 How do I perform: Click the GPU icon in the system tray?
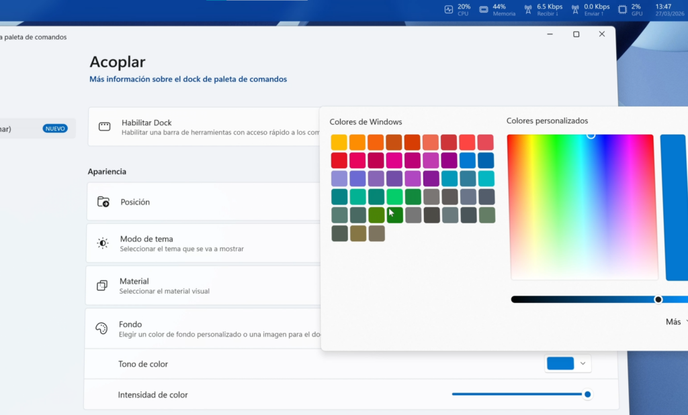click(622, 9)
